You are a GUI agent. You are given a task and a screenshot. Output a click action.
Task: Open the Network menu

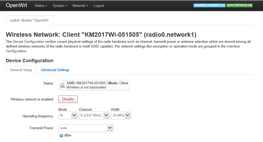click(80, 6)
